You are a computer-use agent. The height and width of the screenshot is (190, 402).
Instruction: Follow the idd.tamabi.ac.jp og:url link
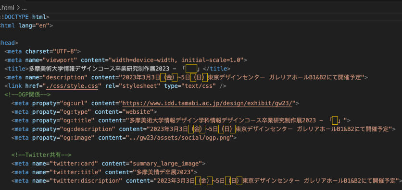[x=207, y=103]
